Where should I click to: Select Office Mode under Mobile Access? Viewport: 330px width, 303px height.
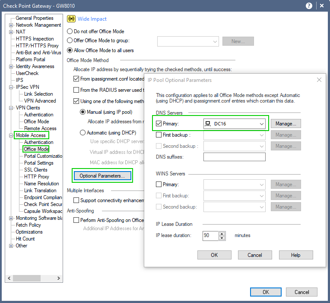[x=36, y=149]
